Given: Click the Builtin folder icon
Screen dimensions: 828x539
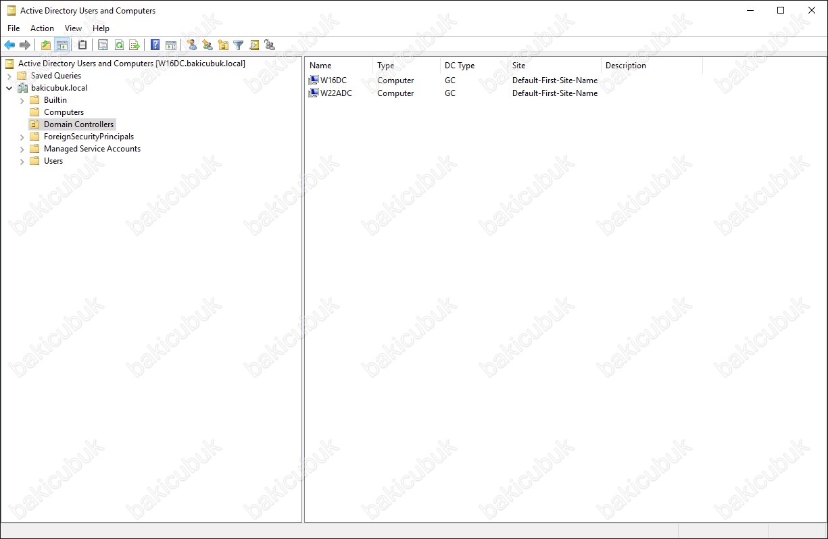Looking at the screenshot, I should pos(35,100).
